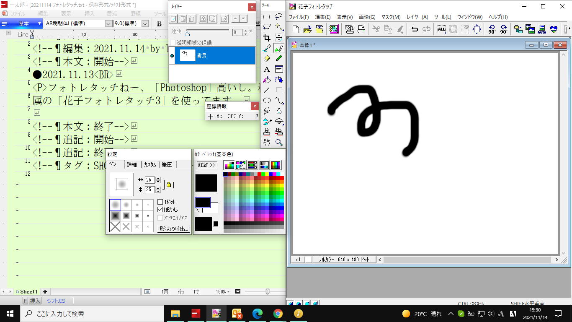Image resolution: width=572 pixels, height=322 pixels.
Task: Open the 9.0(標準) font size dropdown
Action: [x=145, y=24]
